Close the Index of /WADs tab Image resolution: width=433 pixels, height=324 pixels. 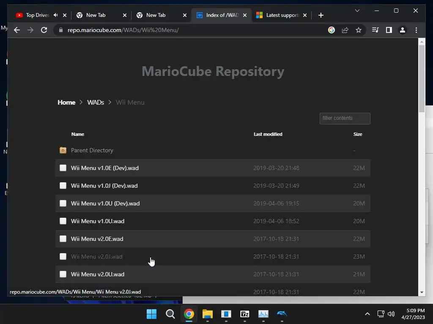point(245,15)
